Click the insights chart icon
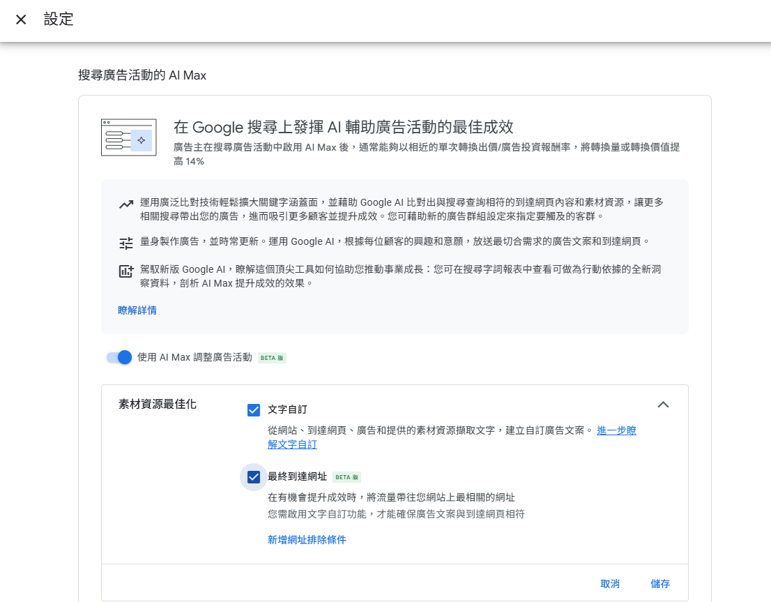The image size is (771, 602). (x=126, y=271)
